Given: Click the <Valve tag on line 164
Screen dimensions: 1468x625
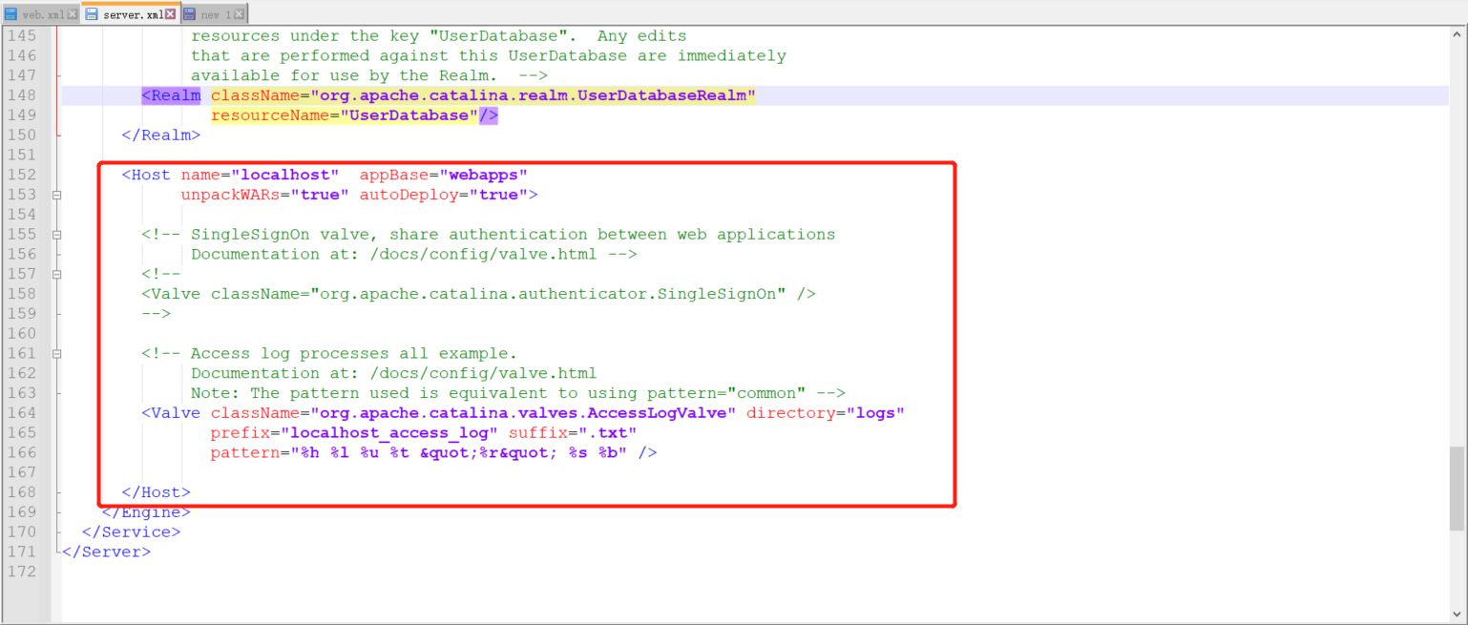Looking at the screenshot, I should coord(171,413).
